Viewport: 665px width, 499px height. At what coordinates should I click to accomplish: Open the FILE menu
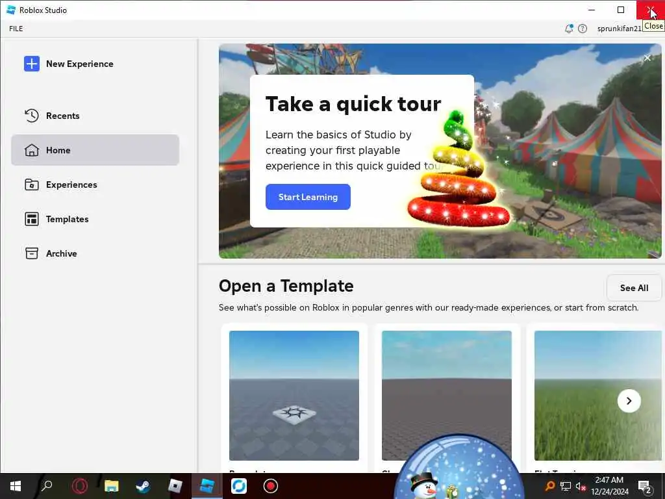coord(16,29)
